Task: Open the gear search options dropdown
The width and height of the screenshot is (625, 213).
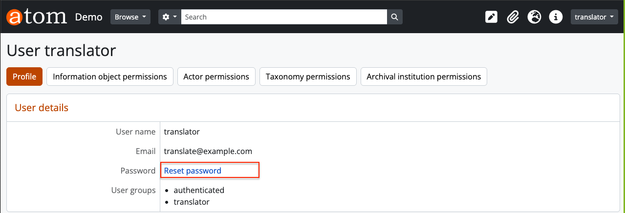Action: point(170,17)
